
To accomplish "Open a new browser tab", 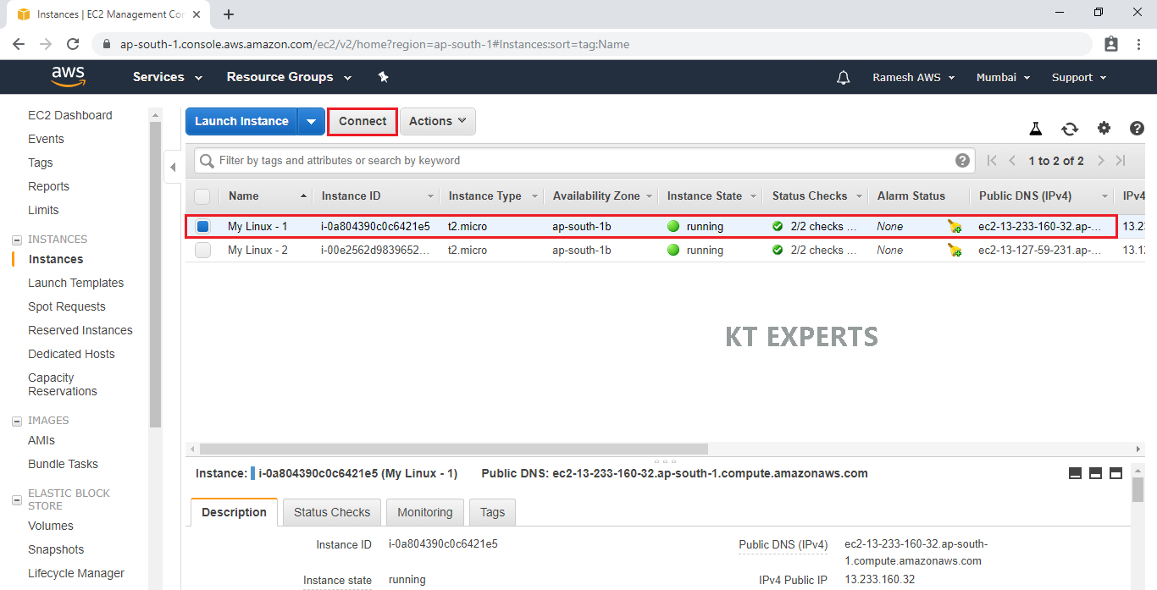I will coord(229,14).
